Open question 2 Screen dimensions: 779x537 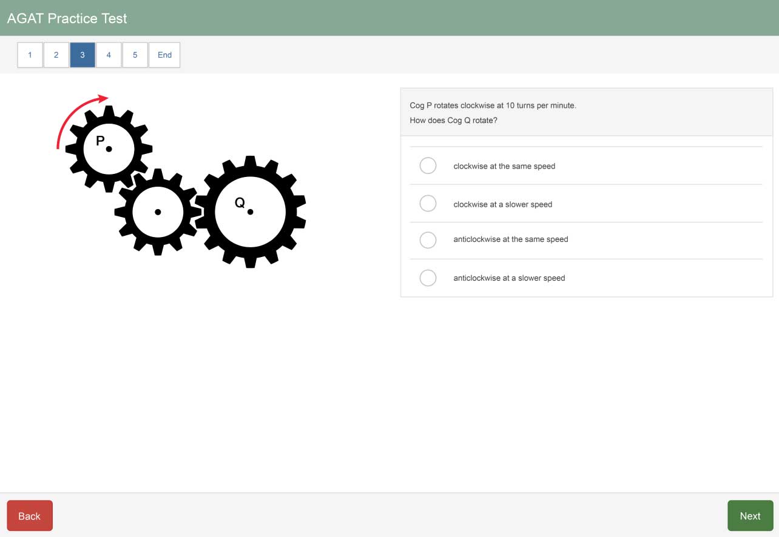tap(56, 55)
